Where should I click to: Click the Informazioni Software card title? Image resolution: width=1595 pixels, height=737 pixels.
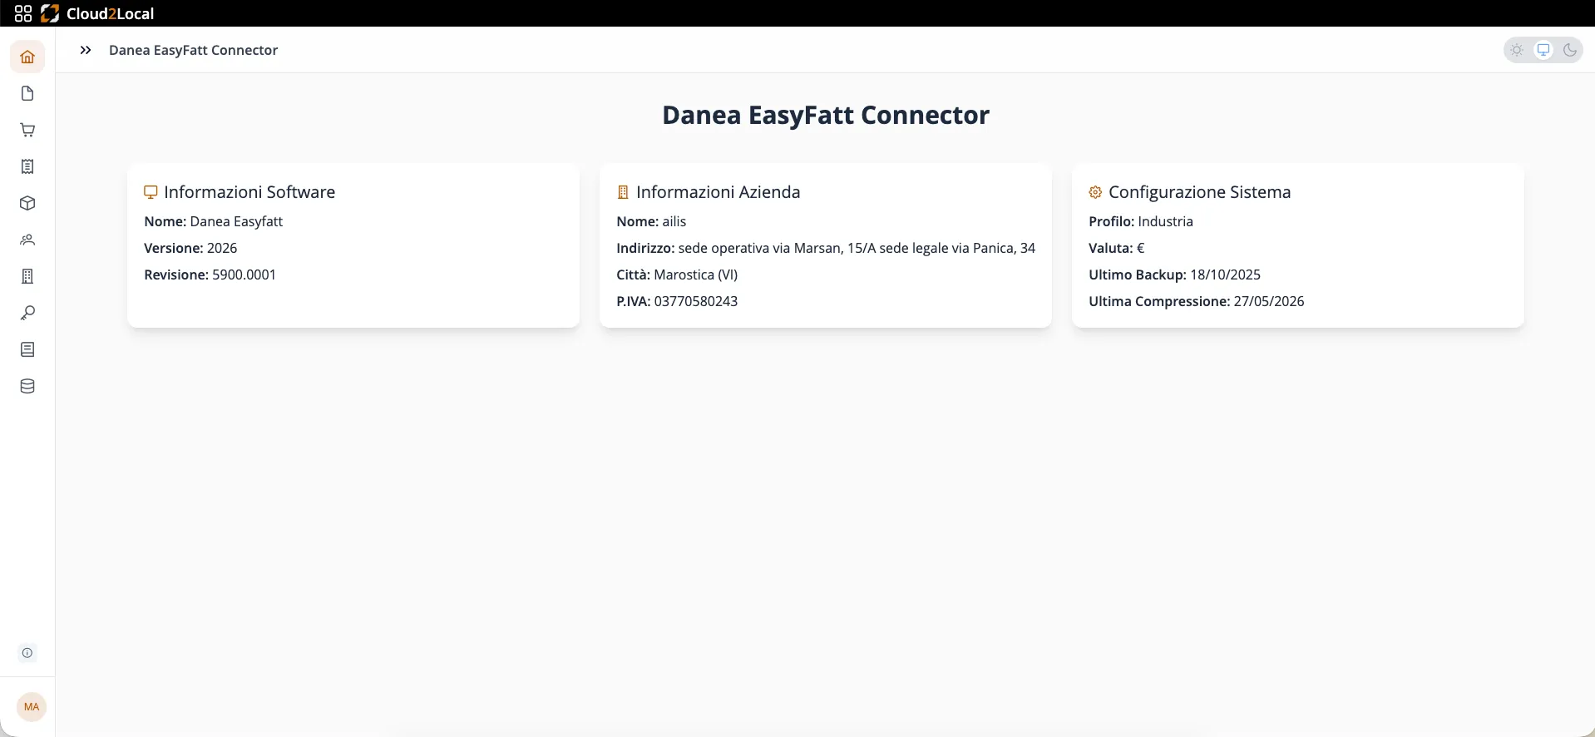coord(249,192)
